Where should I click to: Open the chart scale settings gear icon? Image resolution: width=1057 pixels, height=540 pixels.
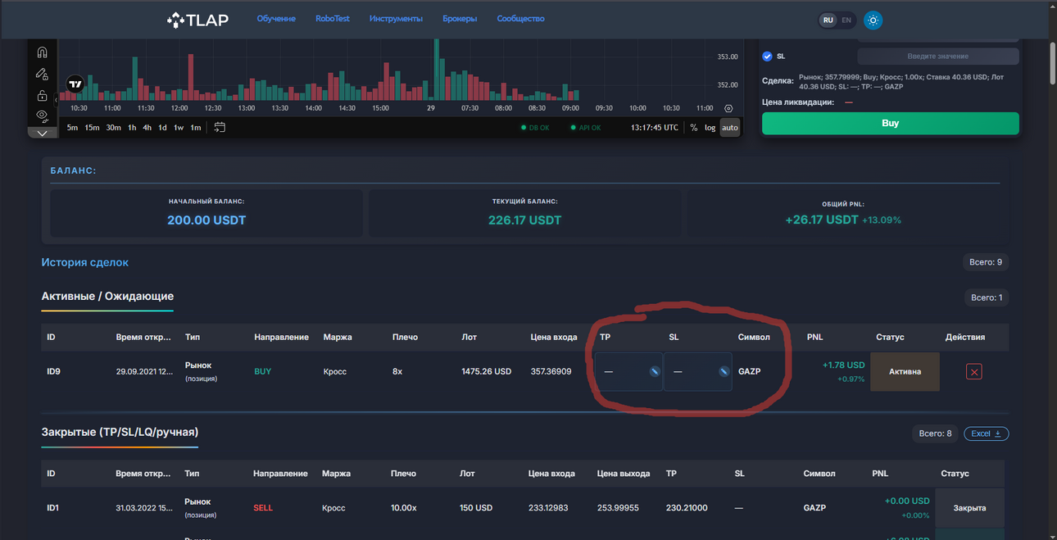coord(728,108)
